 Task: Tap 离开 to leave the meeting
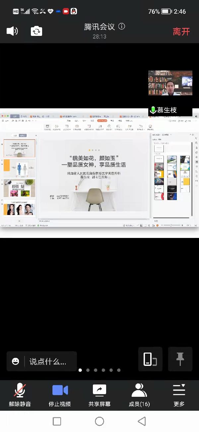181,32
